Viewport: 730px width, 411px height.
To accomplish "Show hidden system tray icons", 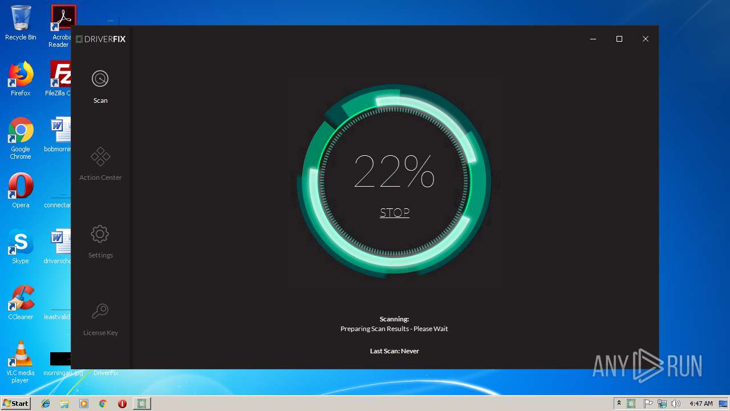I will (x=619, y=404).
